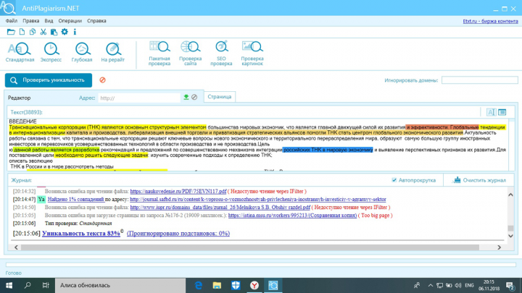Click the journal scrollbar down arrow
522x293 pixels.
click(x=510, y=236)
